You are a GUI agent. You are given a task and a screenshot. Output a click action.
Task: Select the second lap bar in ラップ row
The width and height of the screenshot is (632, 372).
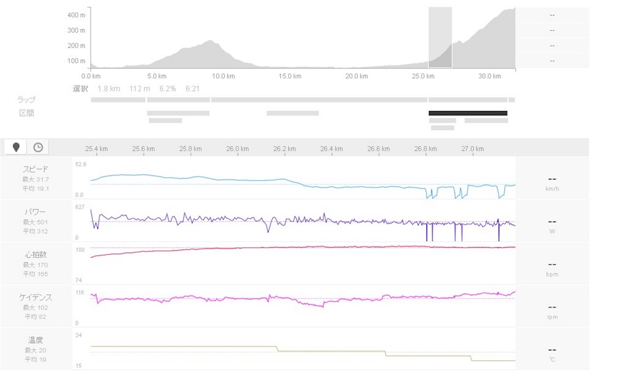pos(178,100)
